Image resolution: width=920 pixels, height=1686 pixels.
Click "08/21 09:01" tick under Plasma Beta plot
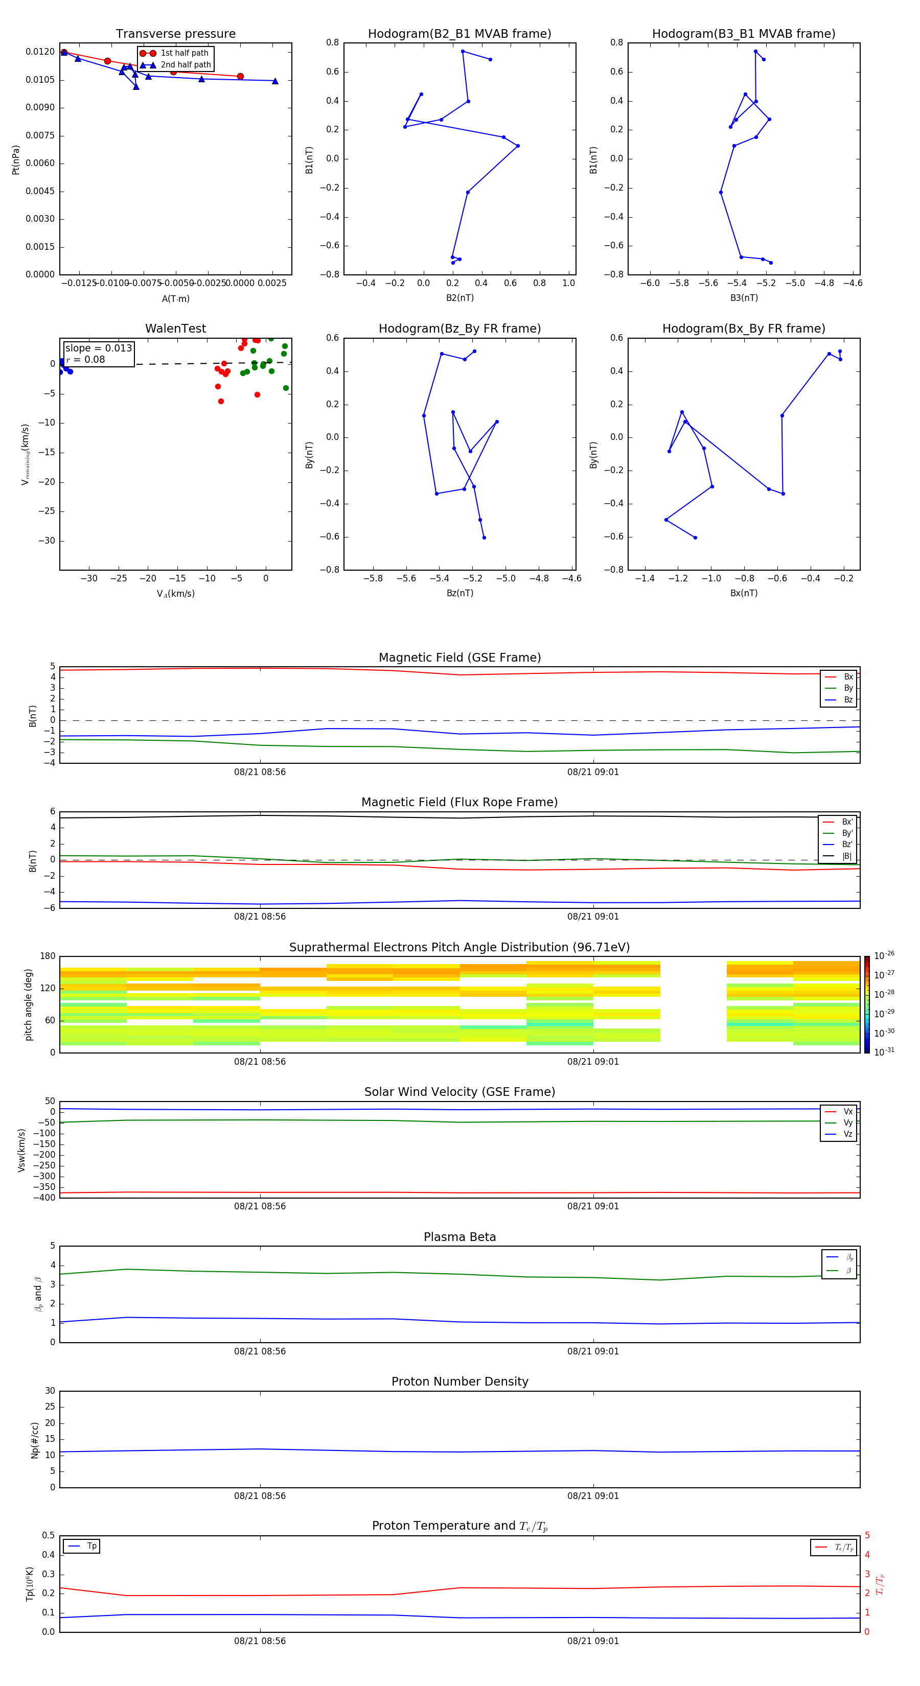pyautogui.click(x=593, y=1351)
